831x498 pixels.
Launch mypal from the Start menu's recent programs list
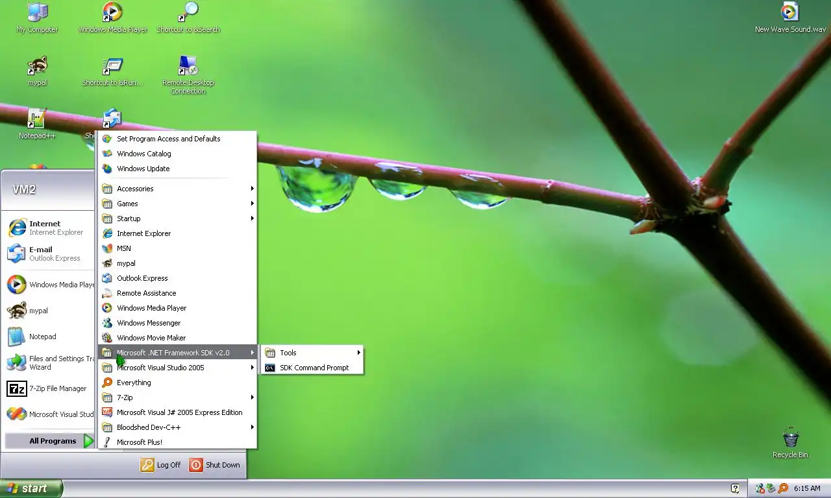pos(49,311)
